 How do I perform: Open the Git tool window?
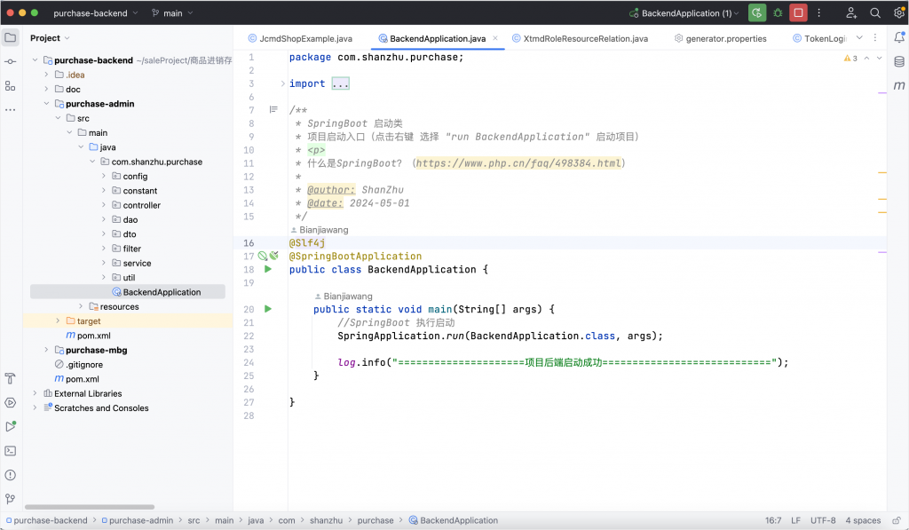[11, 499]
